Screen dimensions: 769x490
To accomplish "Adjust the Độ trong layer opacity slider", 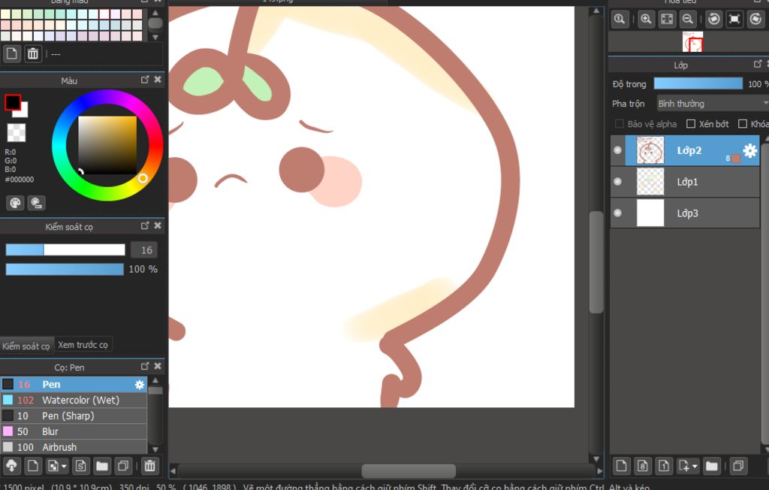I will [698, 83].
